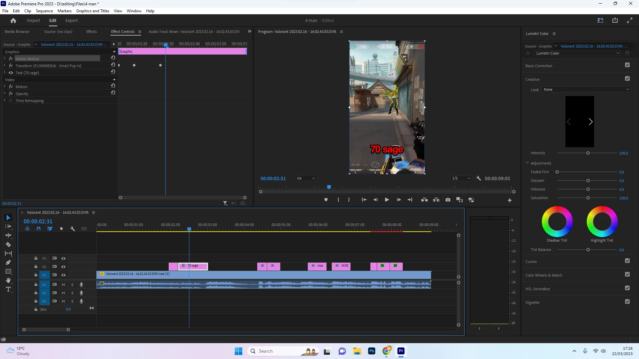
Task: Select the Razor tool
Action: tap(8, 244)
